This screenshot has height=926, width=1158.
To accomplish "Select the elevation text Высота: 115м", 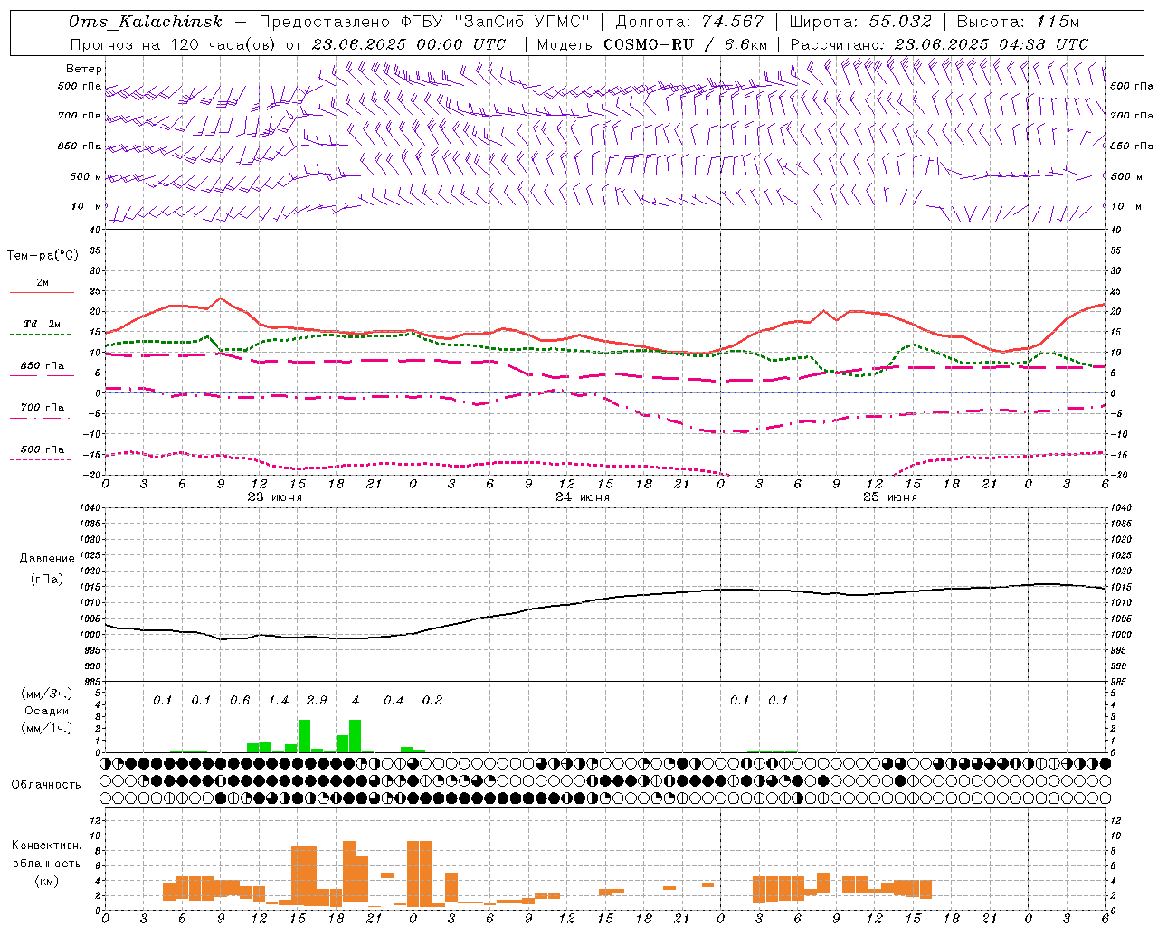I will [x=1018, y=22].
